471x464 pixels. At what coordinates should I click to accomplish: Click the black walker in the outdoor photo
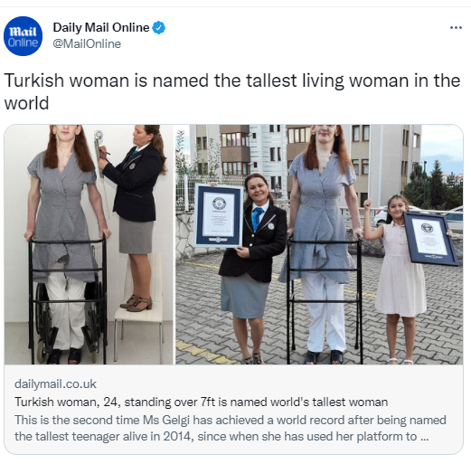pyautogui.click(x=324, y=300)
